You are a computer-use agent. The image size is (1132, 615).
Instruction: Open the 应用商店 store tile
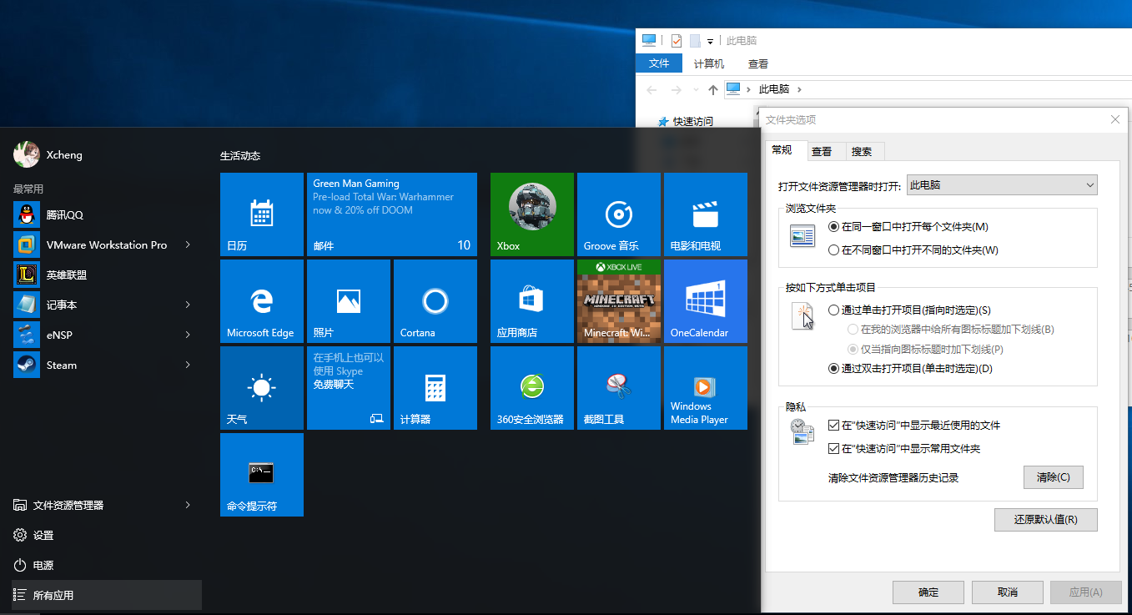point(532,301)
